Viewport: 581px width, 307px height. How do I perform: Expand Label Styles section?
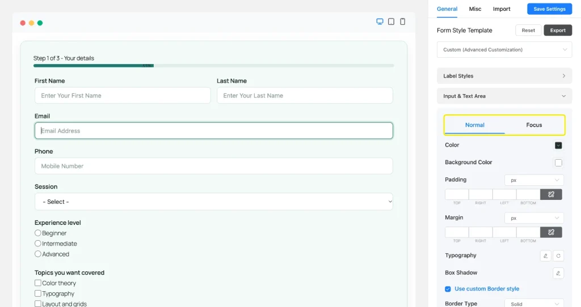pyautogui.click(x=504, y=76)
